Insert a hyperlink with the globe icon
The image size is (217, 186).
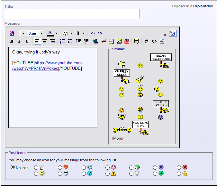(95, 41)
